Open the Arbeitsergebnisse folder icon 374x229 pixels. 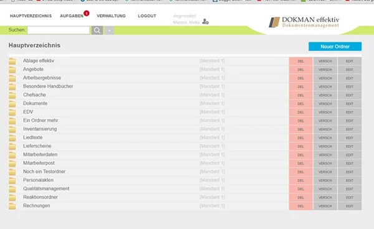click(x=12, y=78)
